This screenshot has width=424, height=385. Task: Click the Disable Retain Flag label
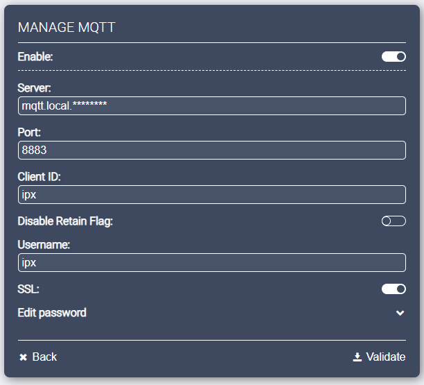[x=65, y=221]
